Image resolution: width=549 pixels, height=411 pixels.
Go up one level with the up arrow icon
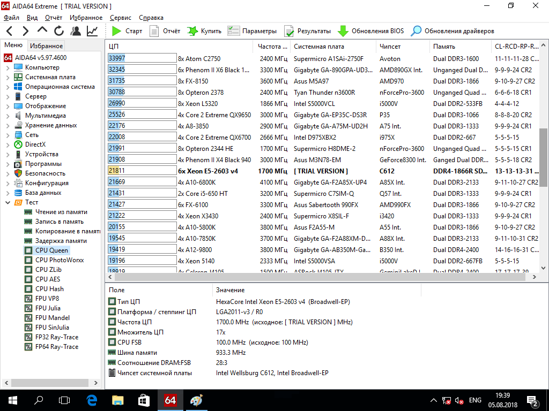(x=42, y=31)
